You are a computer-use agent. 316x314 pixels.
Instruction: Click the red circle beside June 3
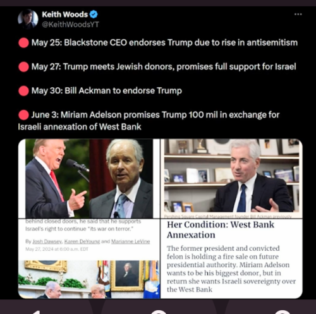pyautogui.click(x=23, y=115)
